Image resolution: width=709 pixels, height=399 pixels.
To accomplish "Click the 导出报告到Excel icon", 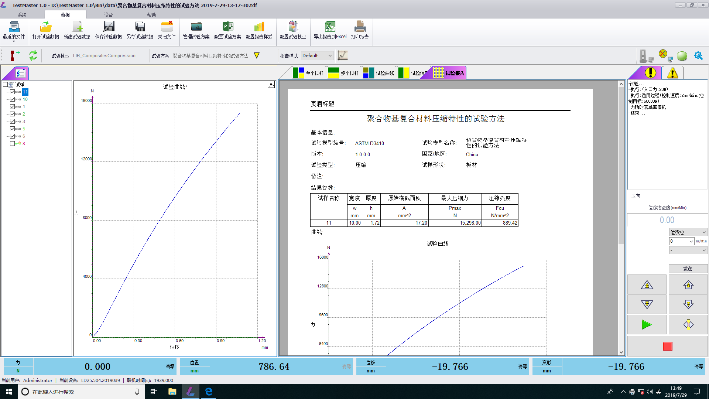I will pyautogui.click(x=329, y=28).
